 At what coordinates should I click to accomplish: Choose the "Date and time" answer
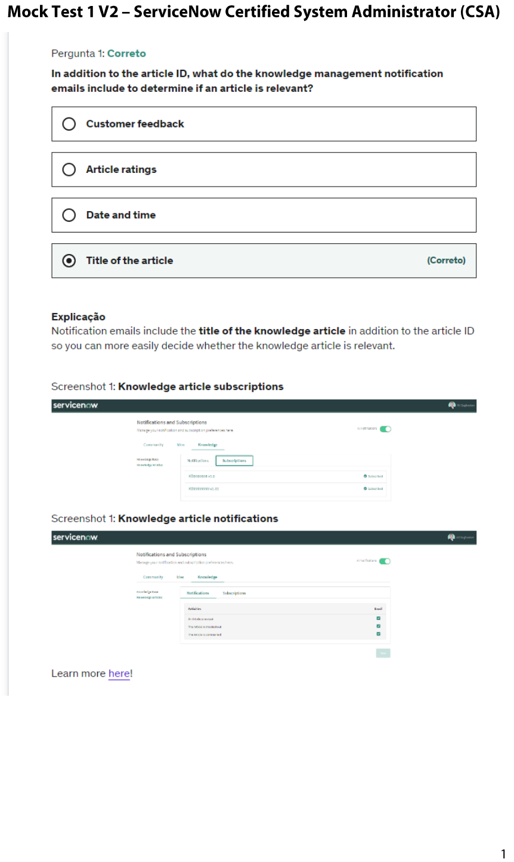pyautogui.click(x=69, y=215)
